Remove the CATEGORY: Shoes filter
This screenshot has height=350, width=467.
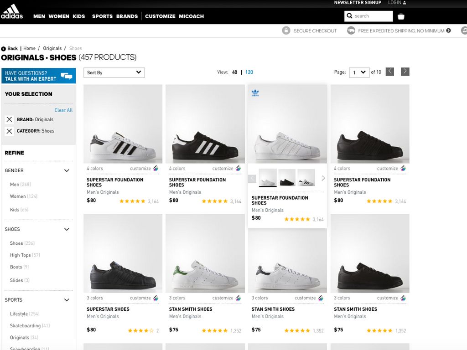[9, 131]
